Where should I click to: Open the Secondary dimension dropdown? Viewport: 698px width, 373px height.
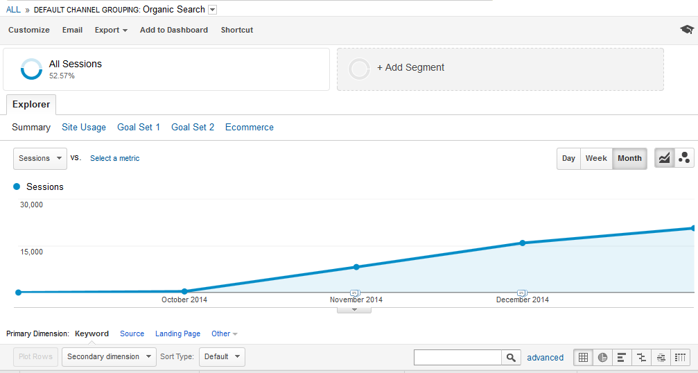[109, 357]
